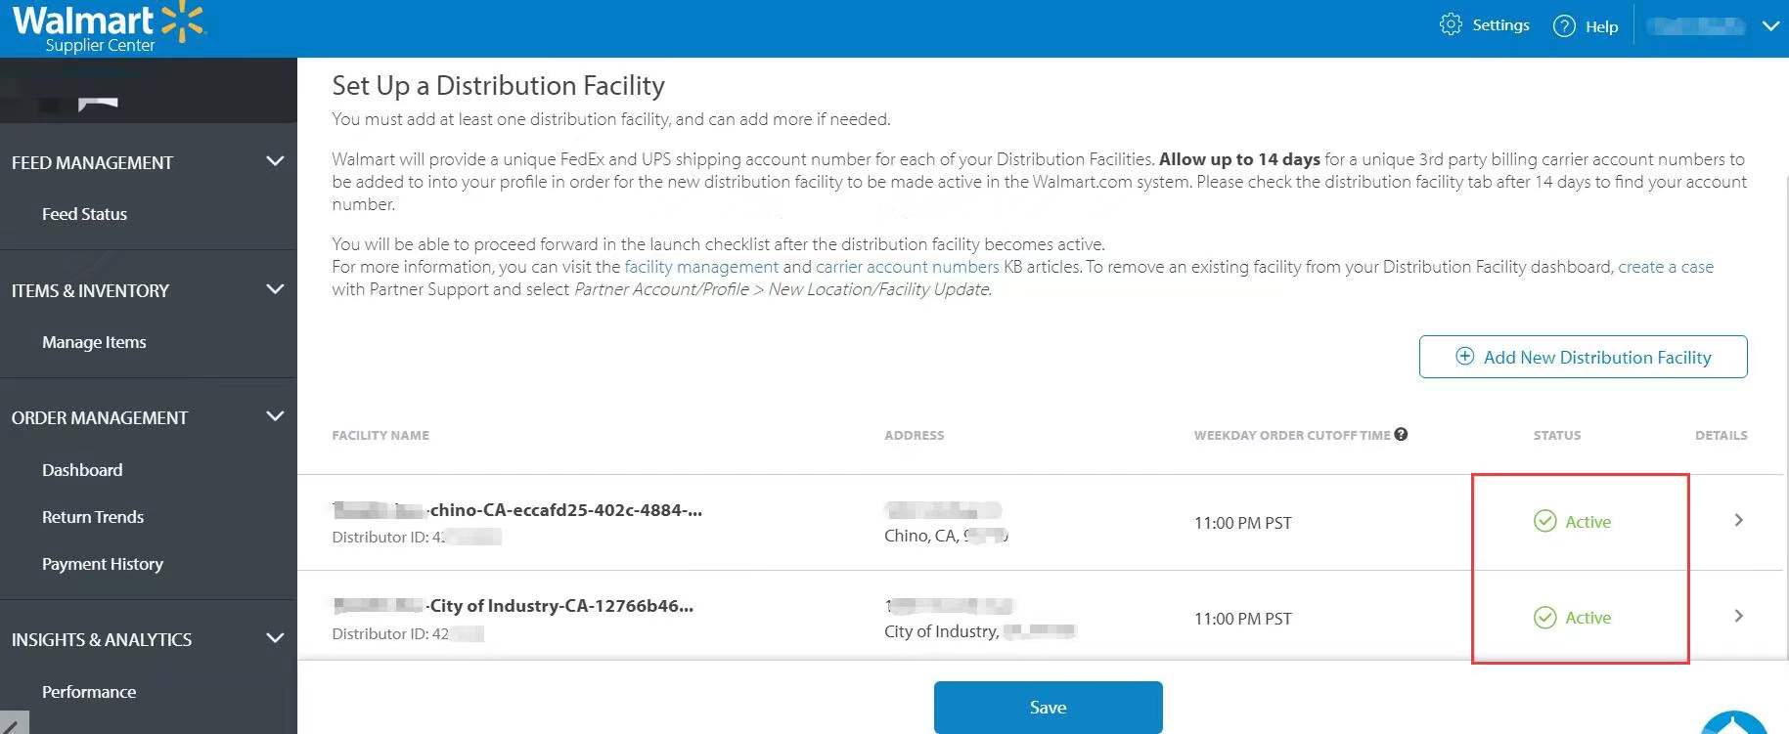Image resolution: width=1789 pixels, height=734 pixels.
Task: Click the Active checkmark icon for City of Industry
Action: 1544,617
